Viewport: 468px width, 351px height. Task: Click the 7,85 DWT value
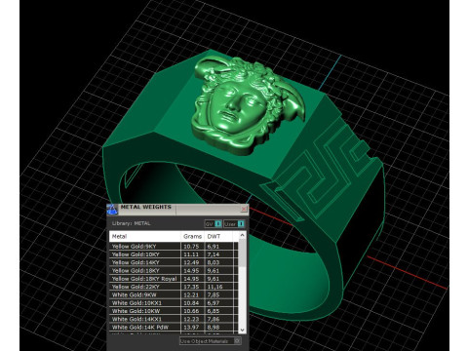tap(214, 295)
